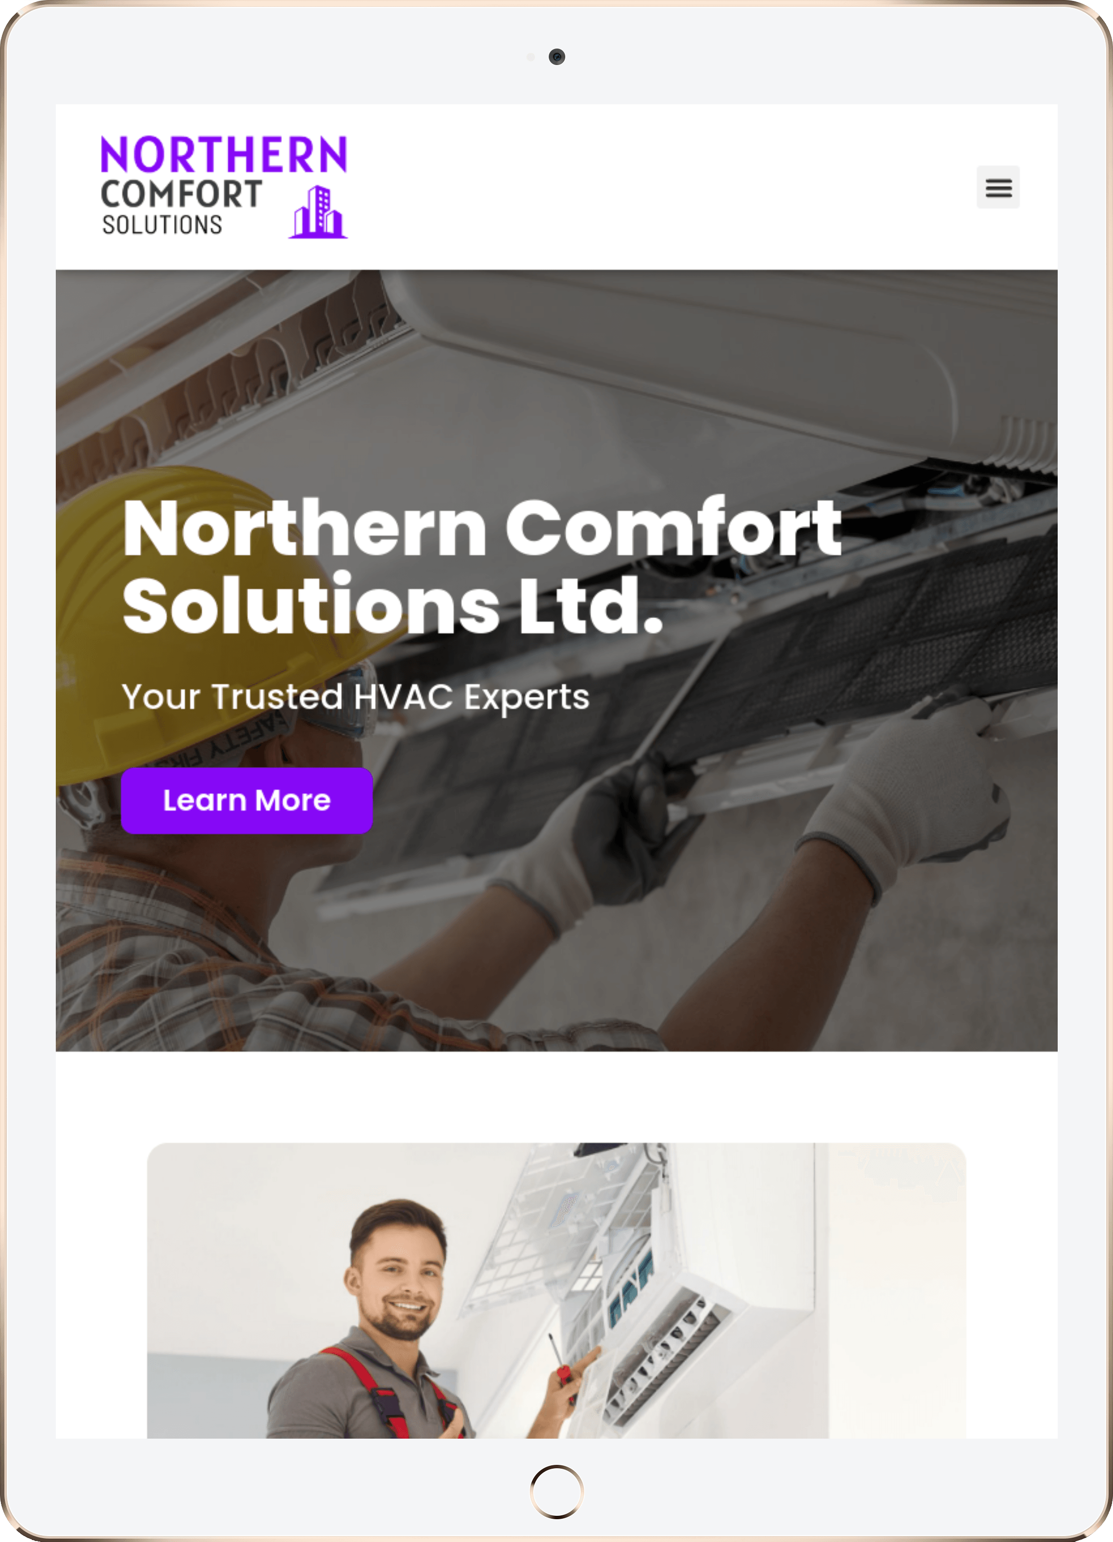Click the tablet's front camera lens
This screenshot has width=1113, height=1542.
(x=557, y=57)
